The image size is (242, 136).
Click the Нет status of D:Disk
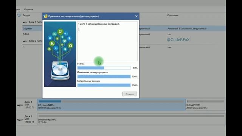point(169,34)
